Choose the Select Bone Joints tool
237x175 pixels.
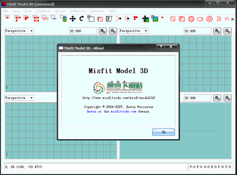(45, 19)
